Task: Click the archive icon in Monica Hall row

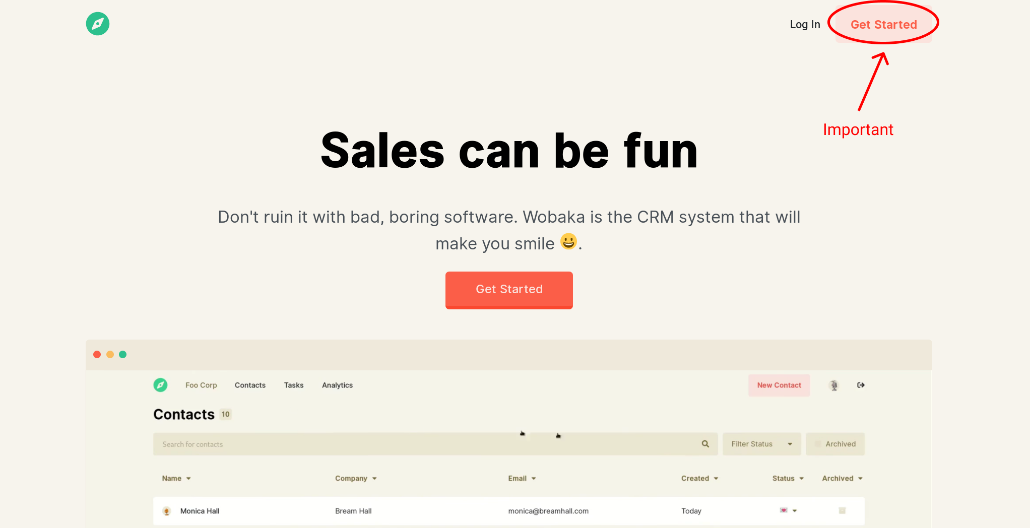Action: 842,510
